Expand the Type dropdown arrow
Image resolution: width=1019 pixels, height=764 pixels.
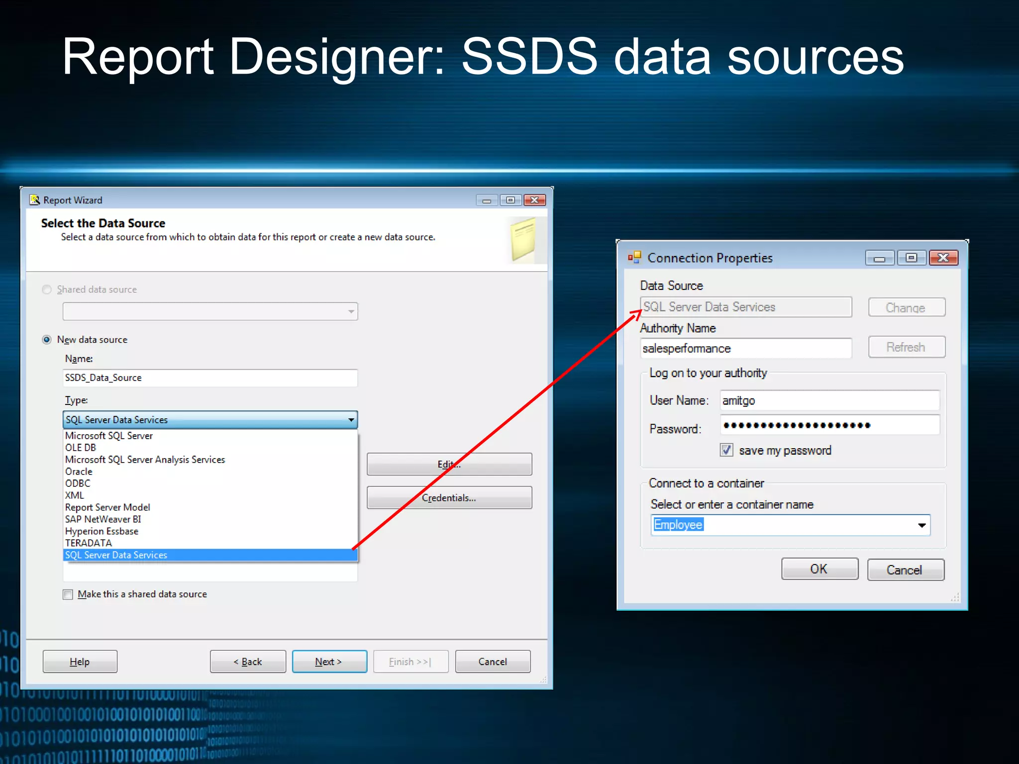click(x=351, y=420)
